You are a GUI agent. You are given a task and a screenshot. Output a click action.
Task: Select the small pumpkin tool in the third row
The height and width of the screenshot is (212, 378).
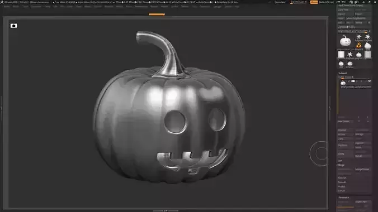pyautogui.click(x=359, y=55)
